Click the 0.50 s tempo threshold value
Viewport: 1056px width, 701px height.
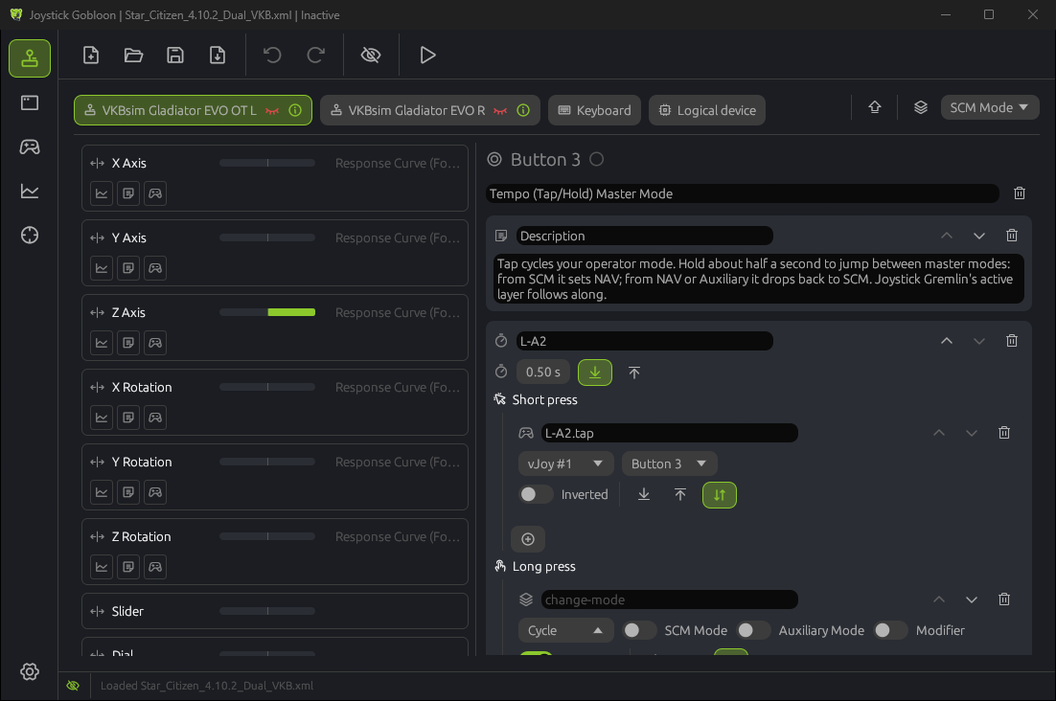pos(542,372)
